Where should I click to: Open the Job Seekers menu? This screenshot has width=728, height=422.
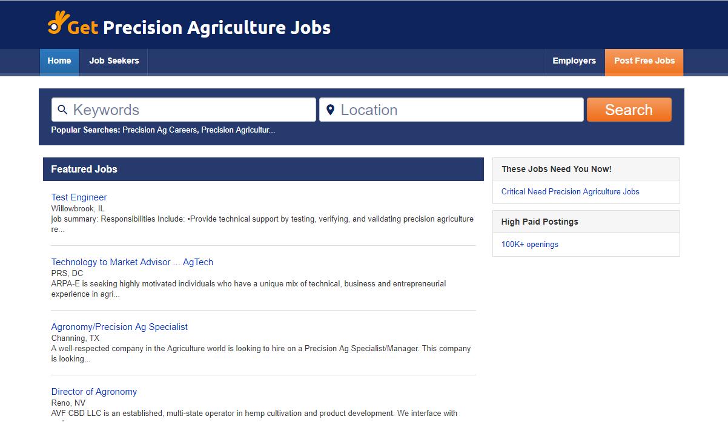[x=114, y=61]
